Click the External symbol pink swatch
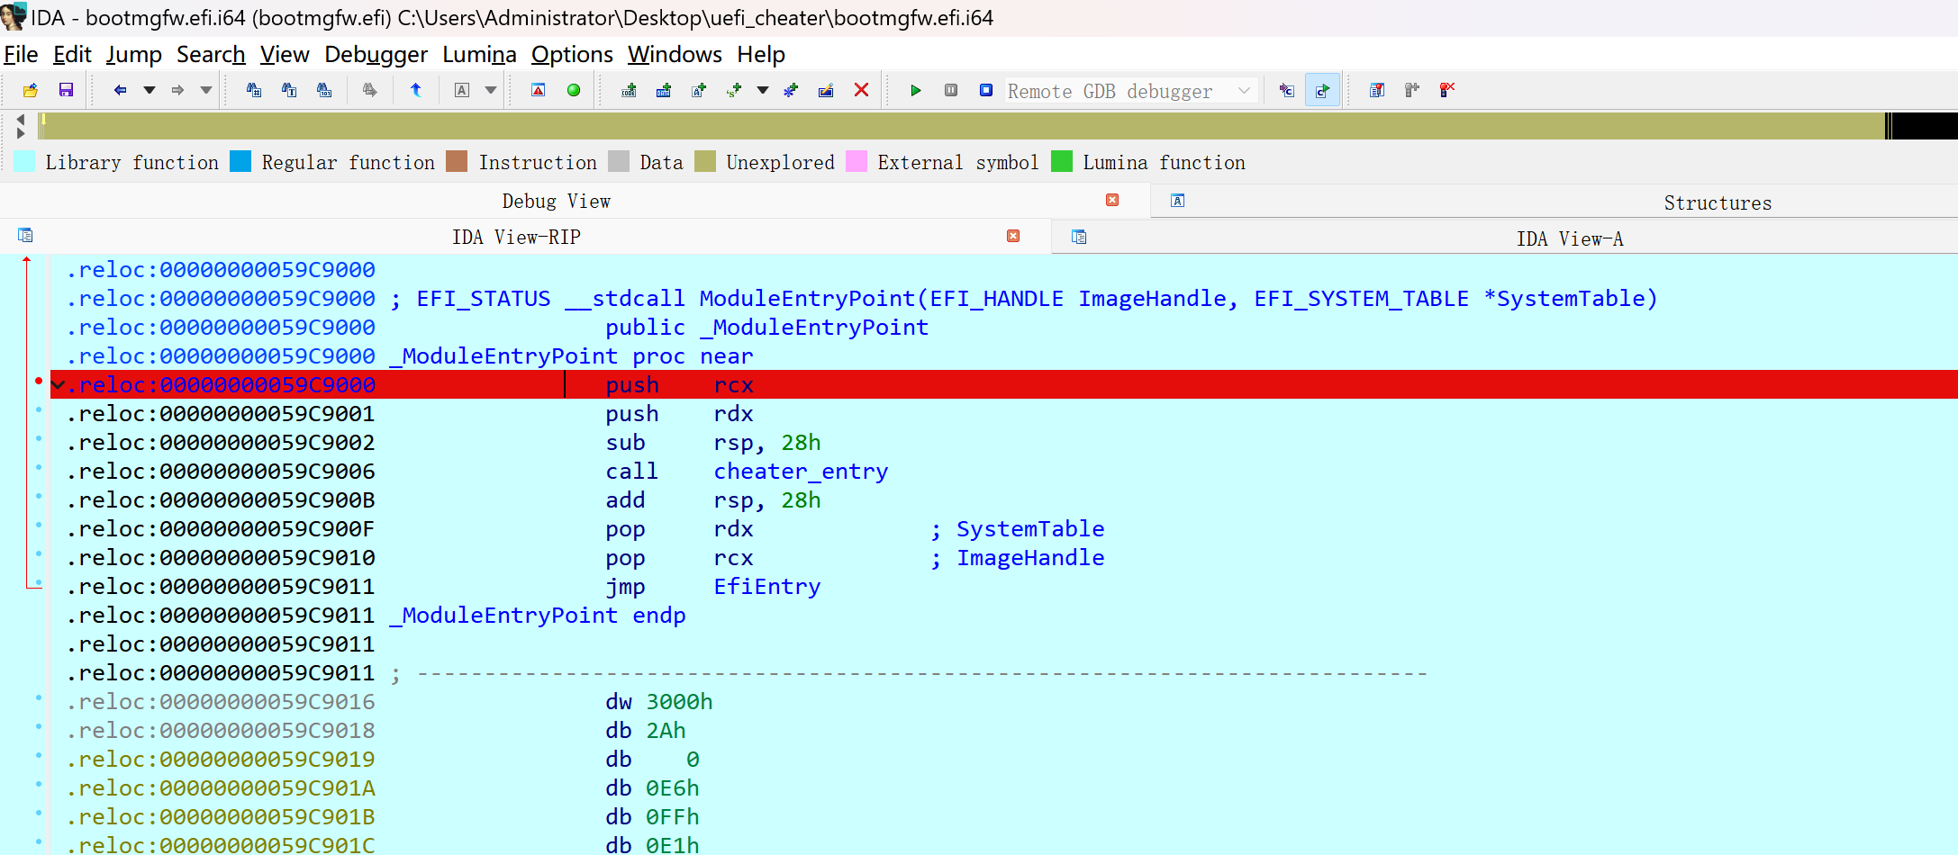This screenshot has height=855, width=1958. 857,161
